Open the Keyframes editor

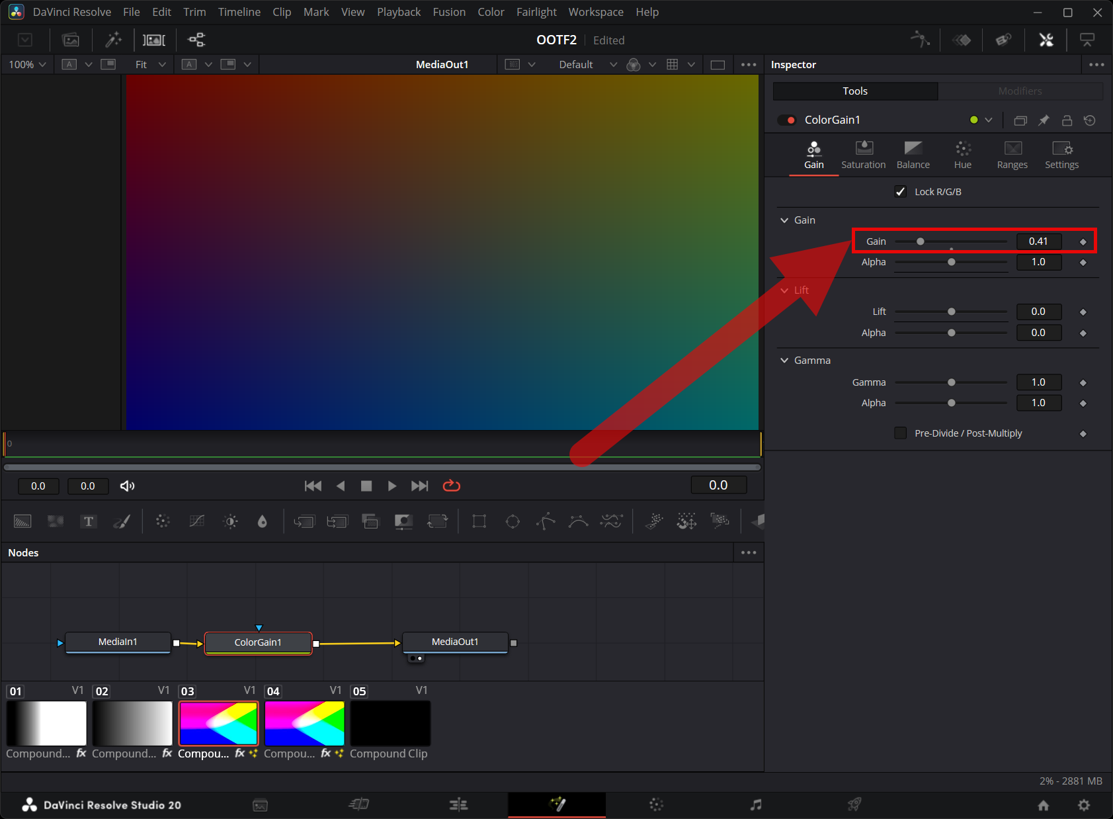point(962,40)
